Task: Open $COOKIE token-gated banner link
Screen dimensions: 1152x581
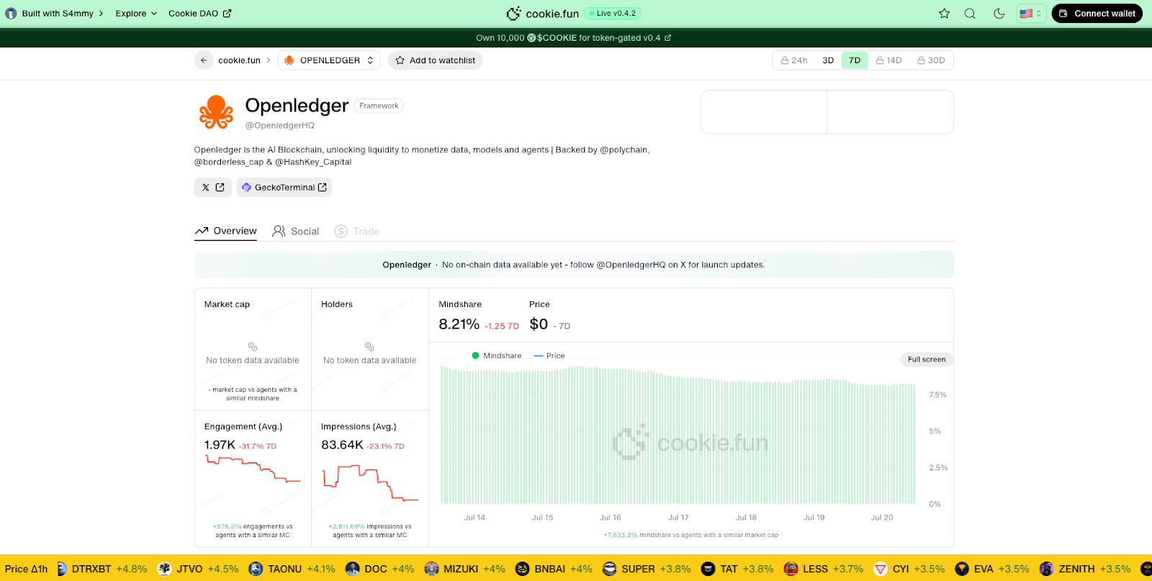Action: point(573,38)
